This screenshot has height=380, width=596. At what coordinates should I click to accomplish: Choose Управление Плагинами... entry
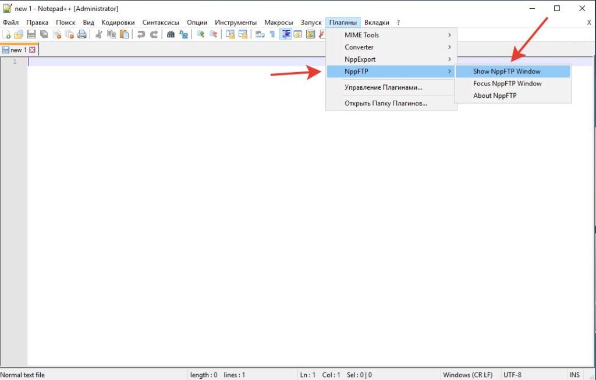point(392,87)
